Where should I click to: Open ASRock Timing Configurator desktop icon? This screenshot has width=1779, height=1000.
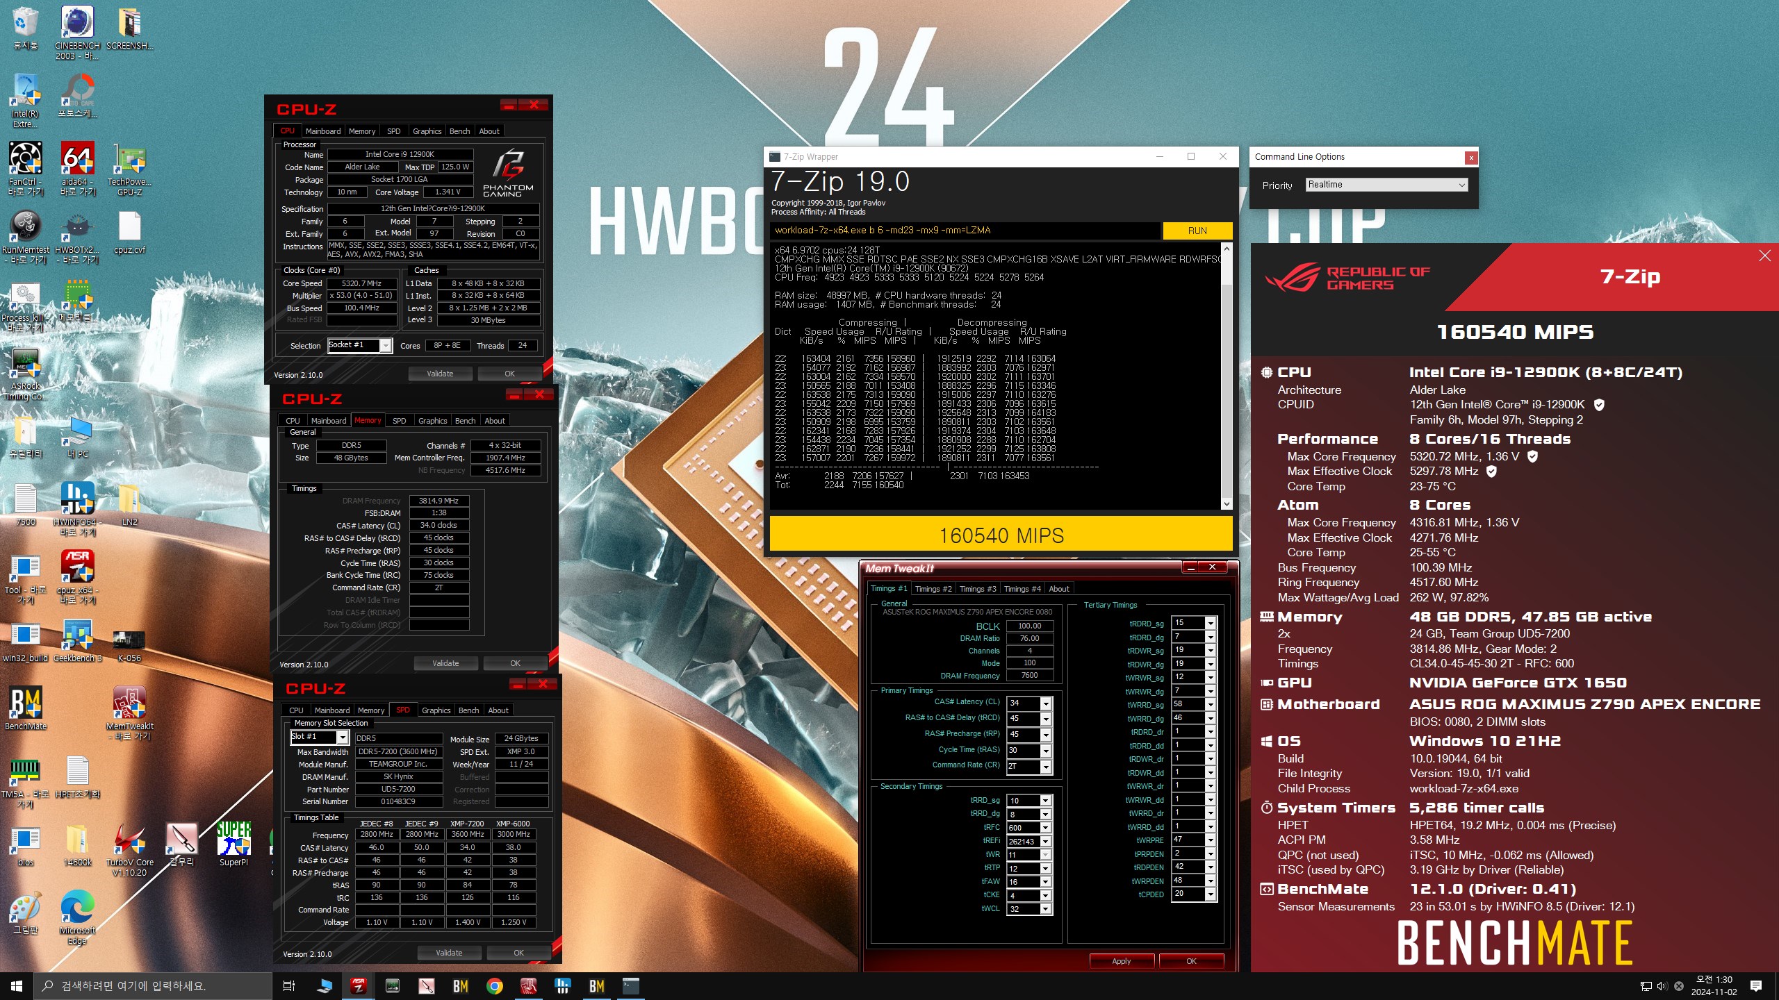pos(25,373)
